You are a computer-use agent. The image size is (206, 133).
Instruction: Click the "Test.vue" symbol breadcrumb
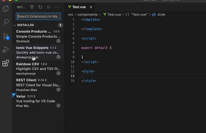coord(139,14)
